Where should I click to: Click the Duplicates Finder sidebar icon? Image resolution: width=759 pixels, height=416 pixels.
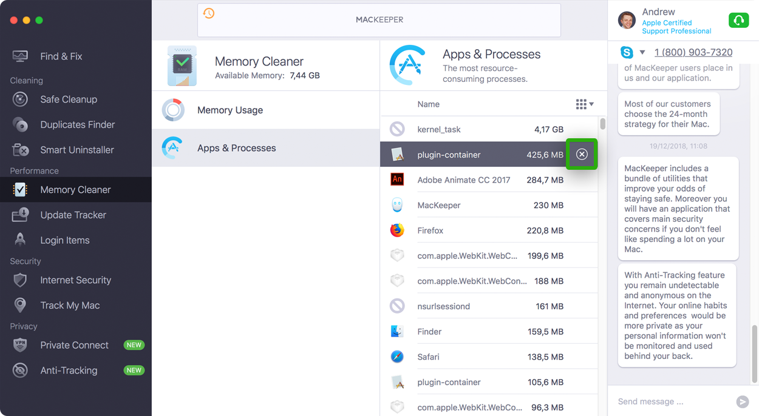[20, 124]
